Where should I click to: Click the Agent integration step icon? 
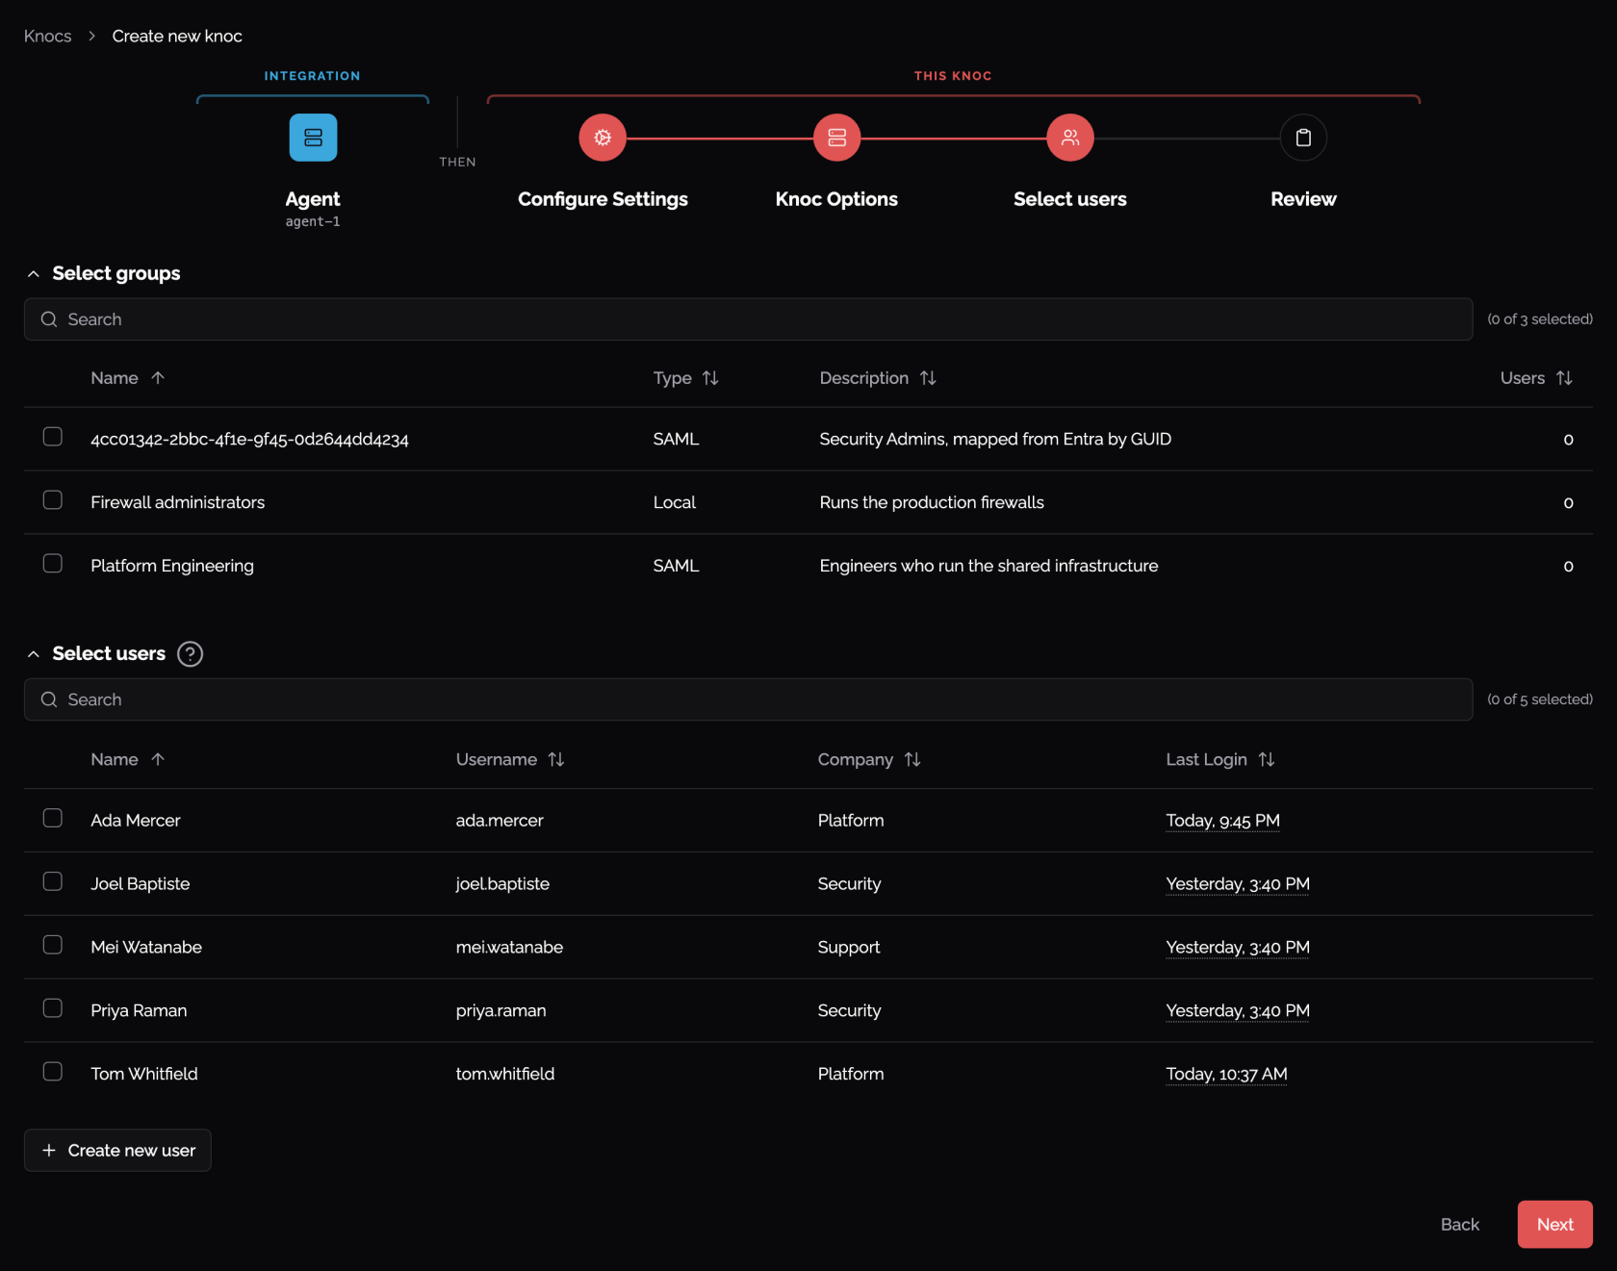(313, 138)
